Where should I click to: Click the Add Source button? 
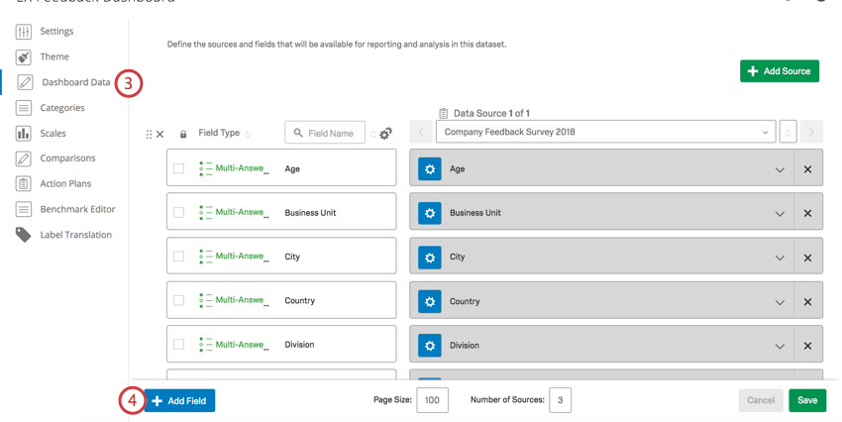pos(779,71)
